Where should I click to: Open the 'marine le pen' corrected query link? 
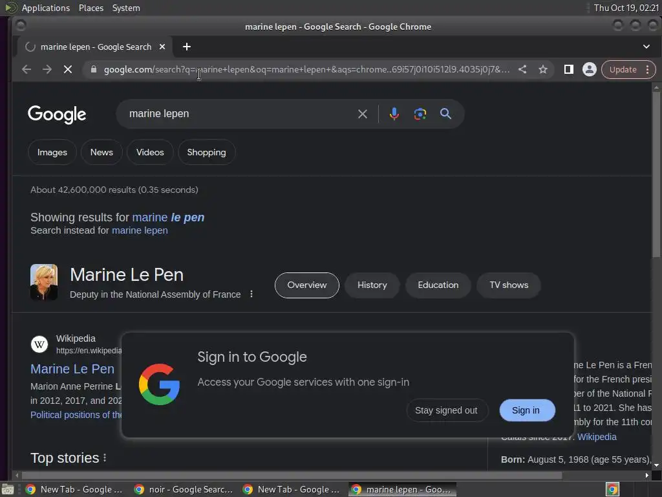pyautogui.click(x=168, y=217)
